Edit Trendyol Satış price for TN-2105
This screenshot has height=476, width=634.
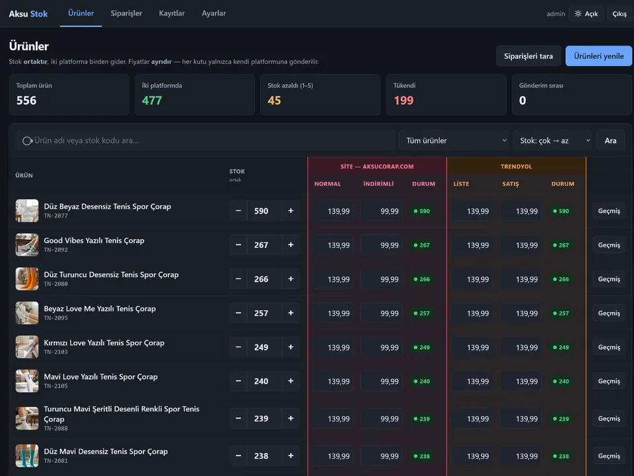(x=522, y=381)
